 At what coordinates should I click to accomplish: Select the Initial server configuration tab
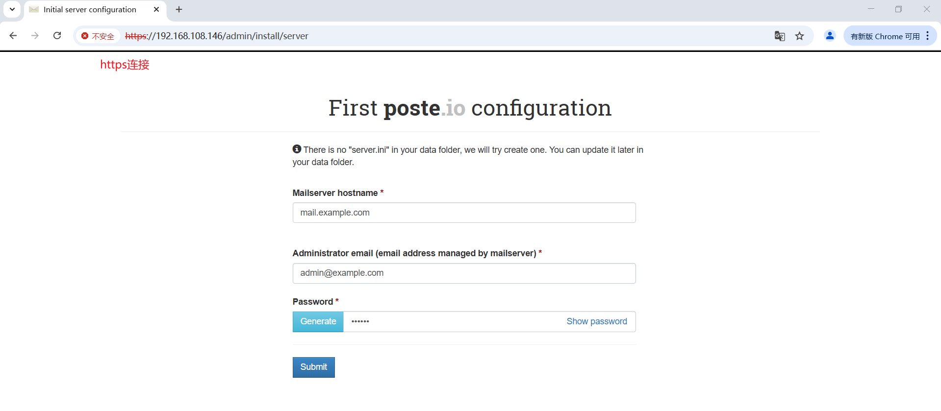90,9
